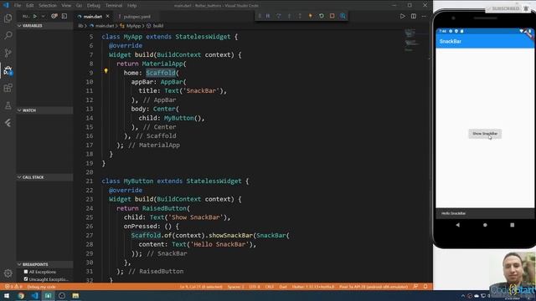
Task: Open the Extensions view
Action: [x=8, y=88]
